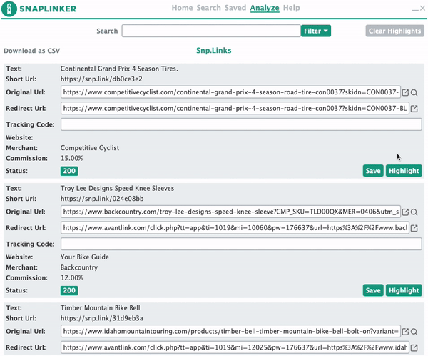Click the avantlink mi=10060 Redirect Url field
The height and width of the screenshot is (356, 428).
[235, 228]
